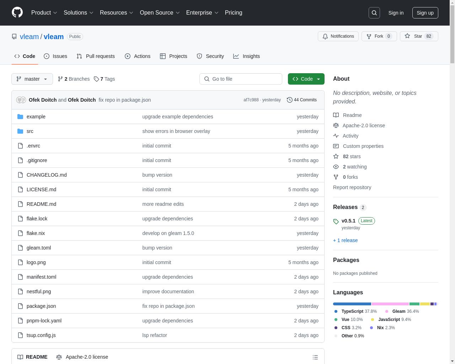The width and height of the screenshot is (455, 364).
Task: Click the Sign up button
Action: pos(425,13)
